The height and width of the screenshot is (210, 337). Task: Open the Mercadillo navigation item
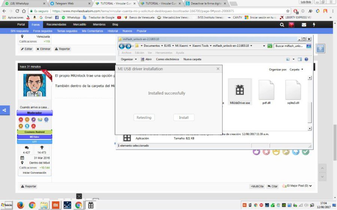(79, 24)
